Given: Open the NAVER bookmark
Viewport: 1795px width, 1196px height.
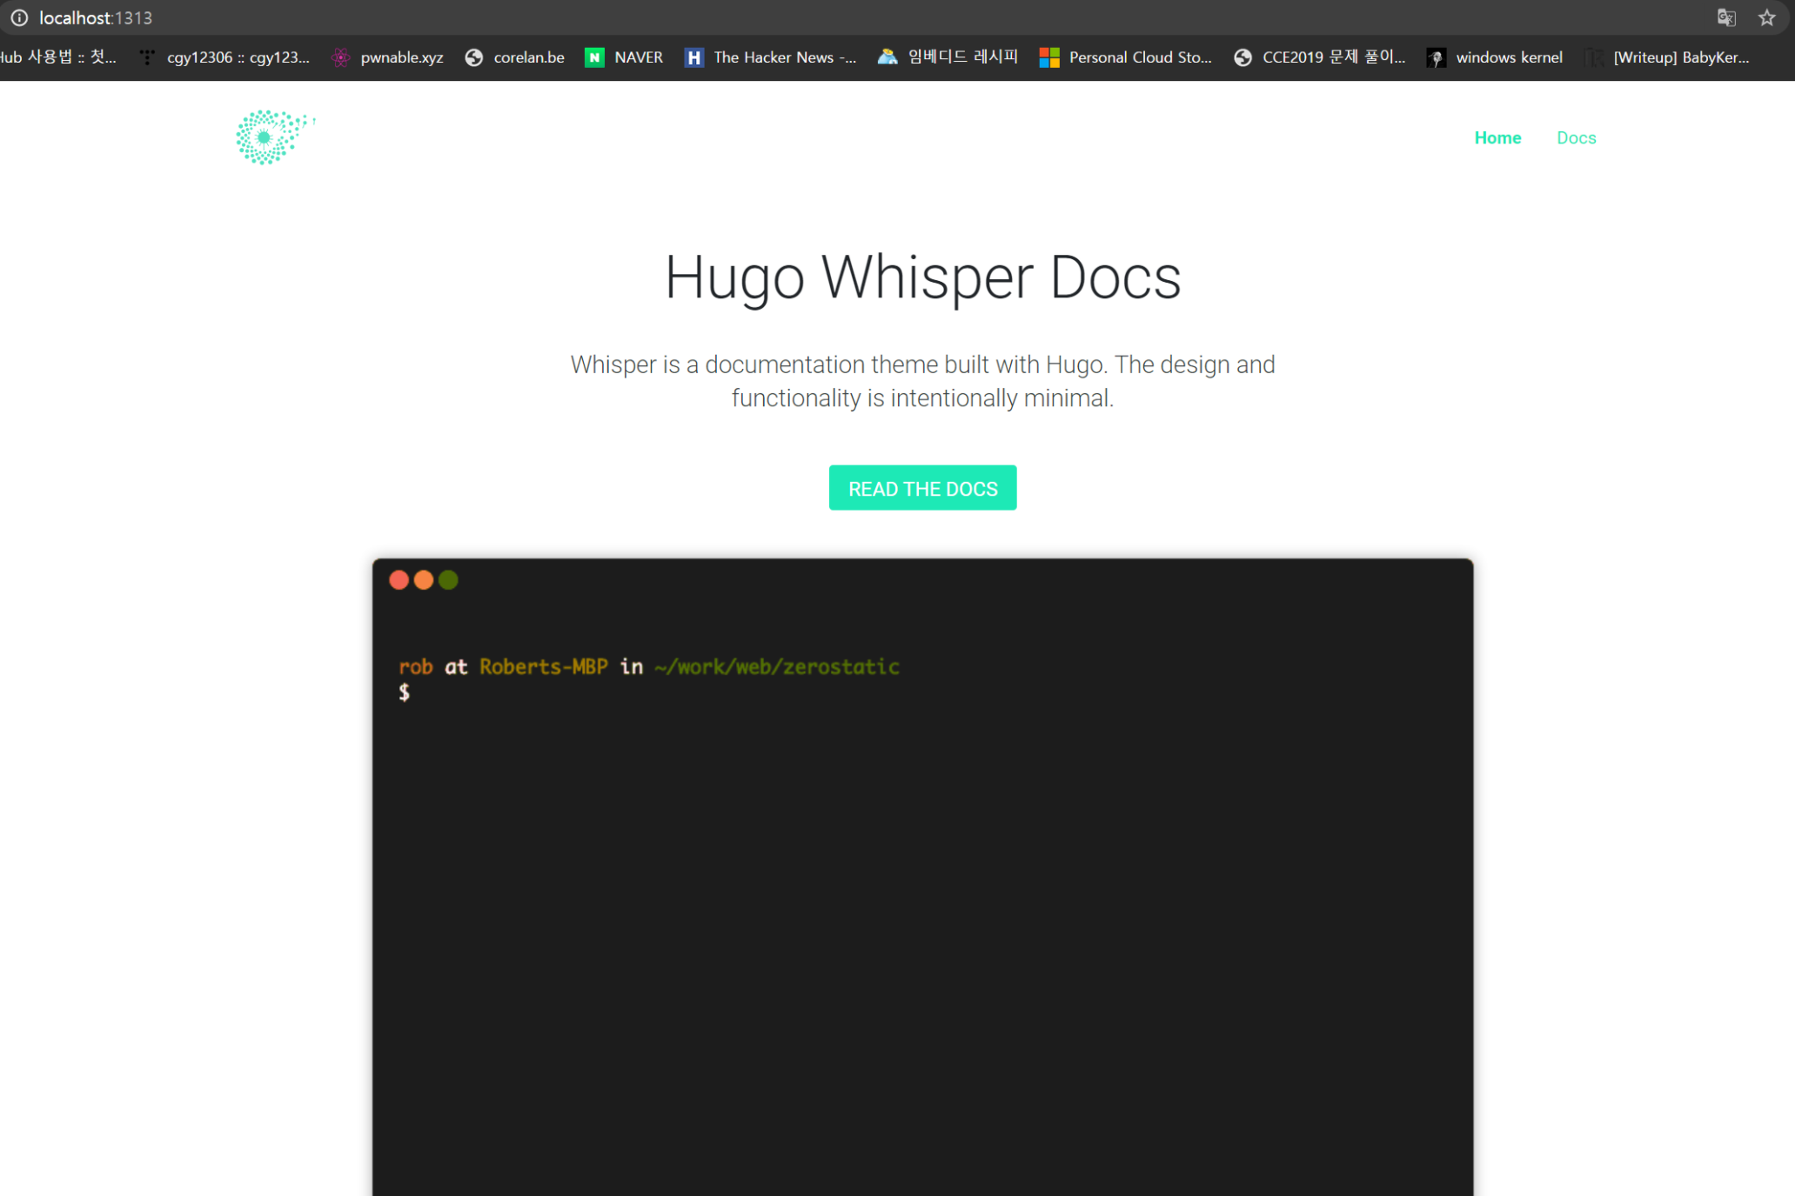Looking at the screenshot, I should pyautogui.click(x=624, y=57).
